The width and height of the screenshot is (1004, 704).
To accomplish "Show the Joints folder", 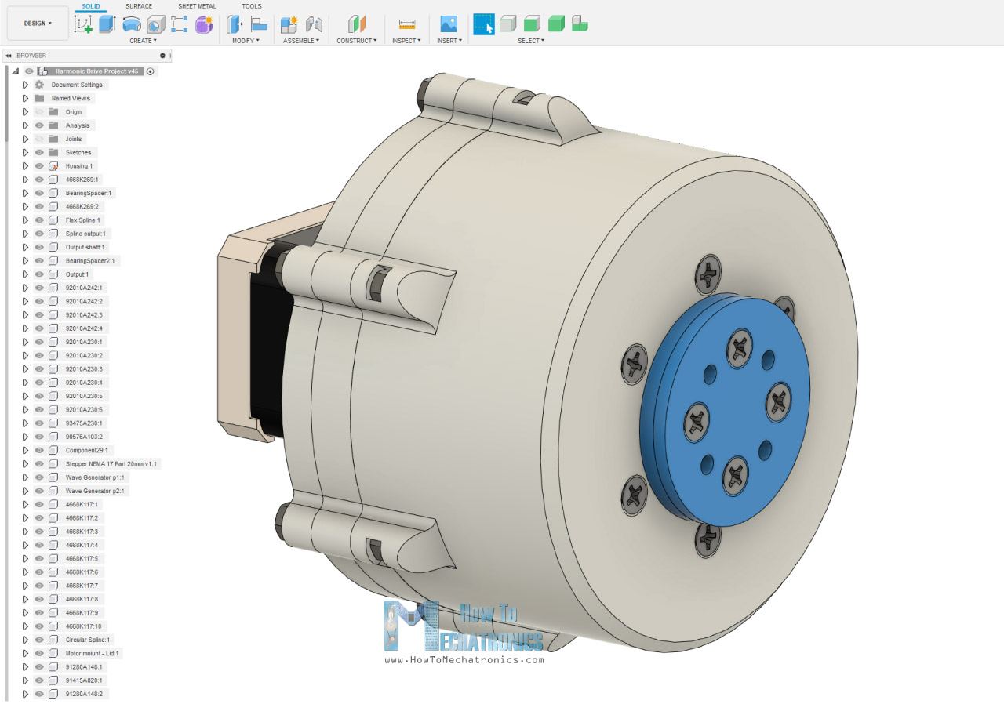I will pos(38,139).
